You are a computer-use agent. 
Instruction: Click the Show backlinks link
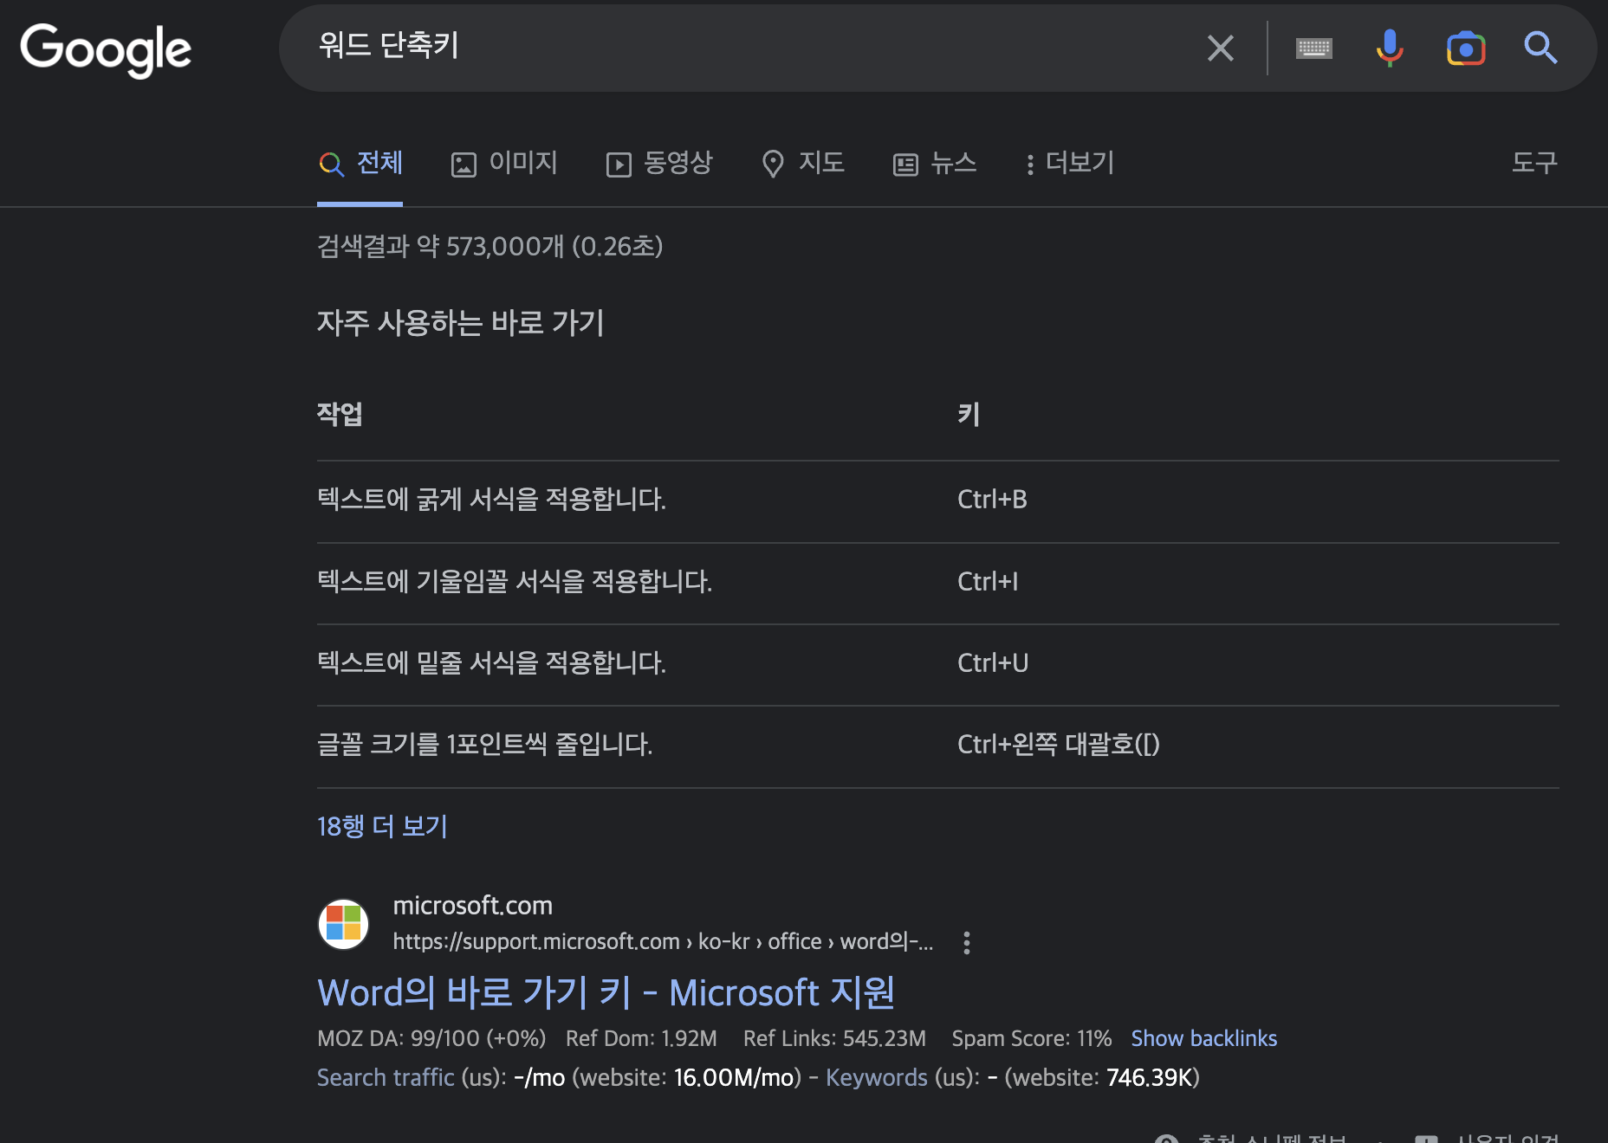tap(1203, 1037)
